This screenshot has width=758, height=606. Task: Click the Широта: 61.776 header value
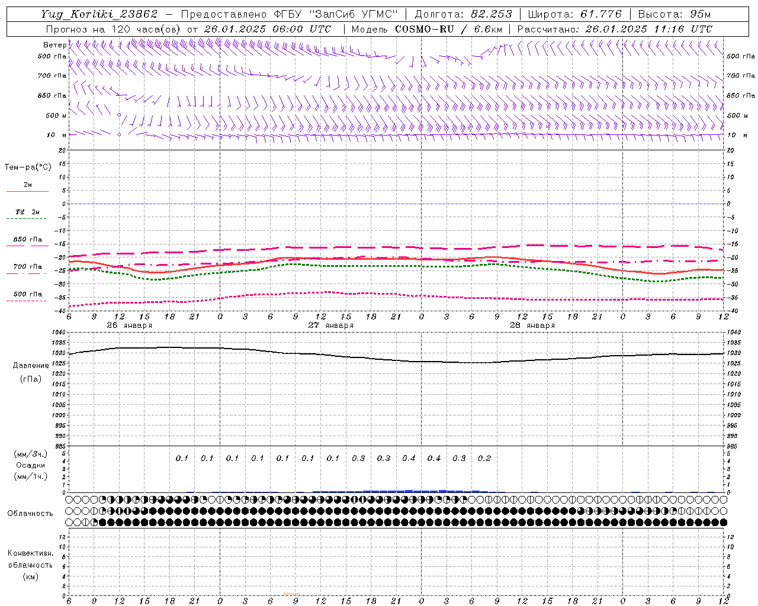(x=574, y=14)
